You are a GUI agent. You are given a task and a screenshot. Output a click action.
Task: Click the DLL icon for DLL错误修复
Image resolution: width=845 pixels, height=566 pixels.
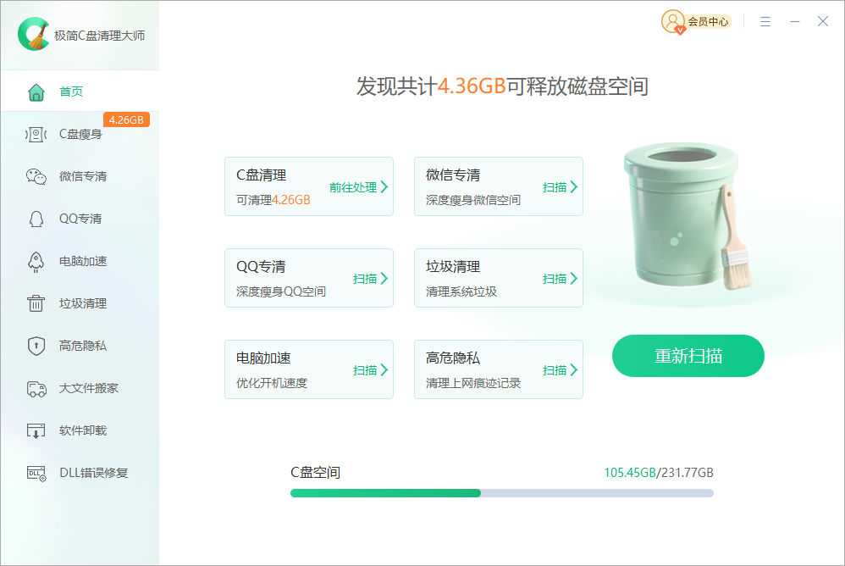(36, 474)
